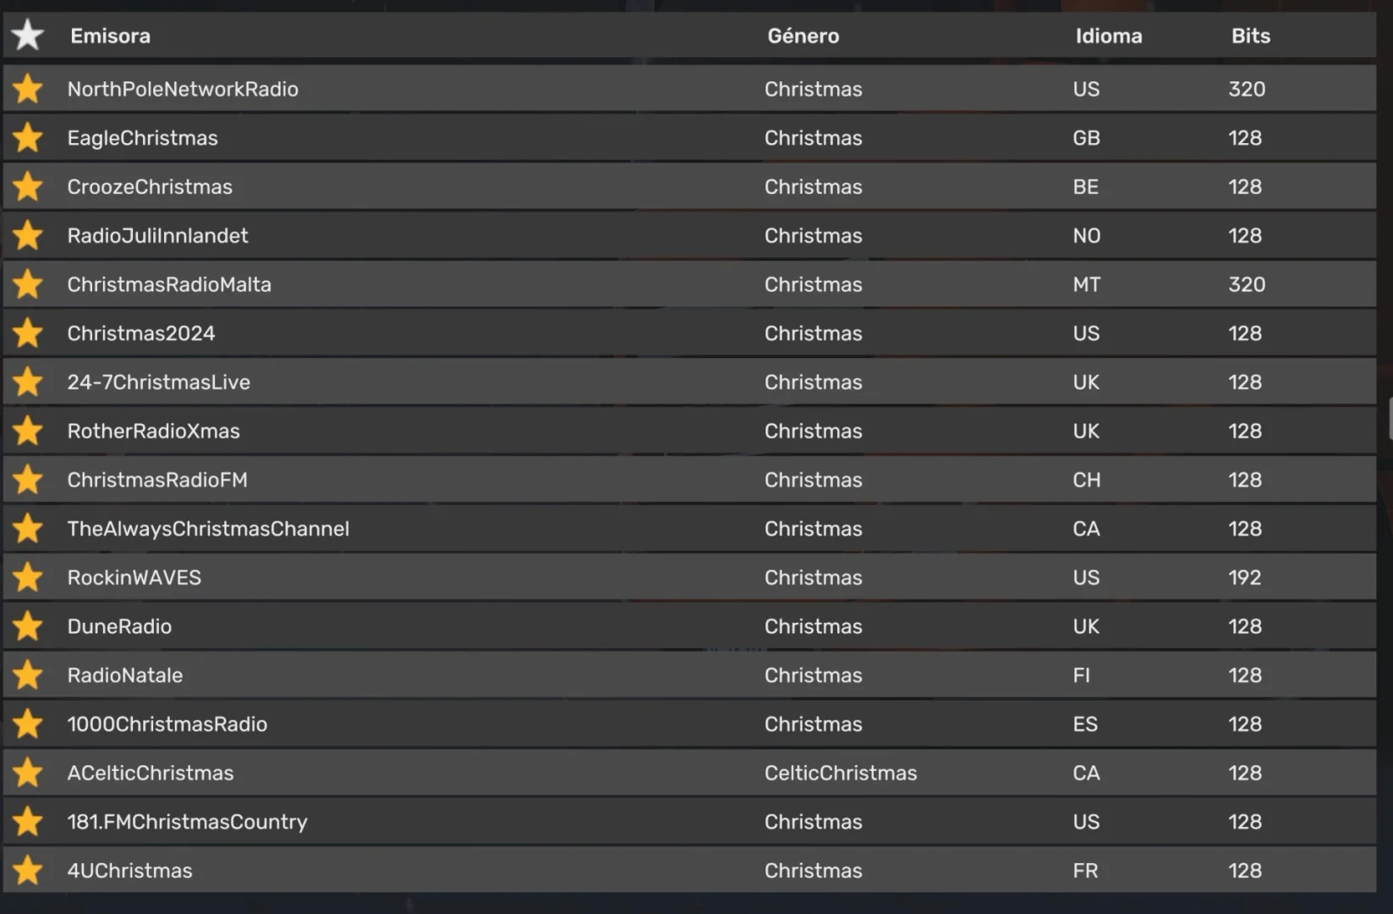
Task: Click the star for 24-7ChristmasLive
Action: click(x=28, y=383)
